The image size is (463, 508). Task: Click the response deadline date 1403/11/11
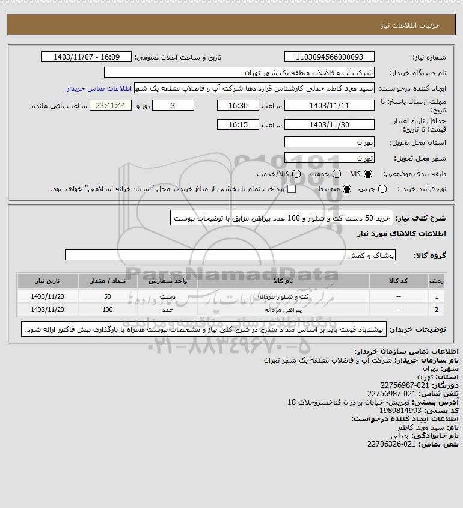click(x=329, y=106)
